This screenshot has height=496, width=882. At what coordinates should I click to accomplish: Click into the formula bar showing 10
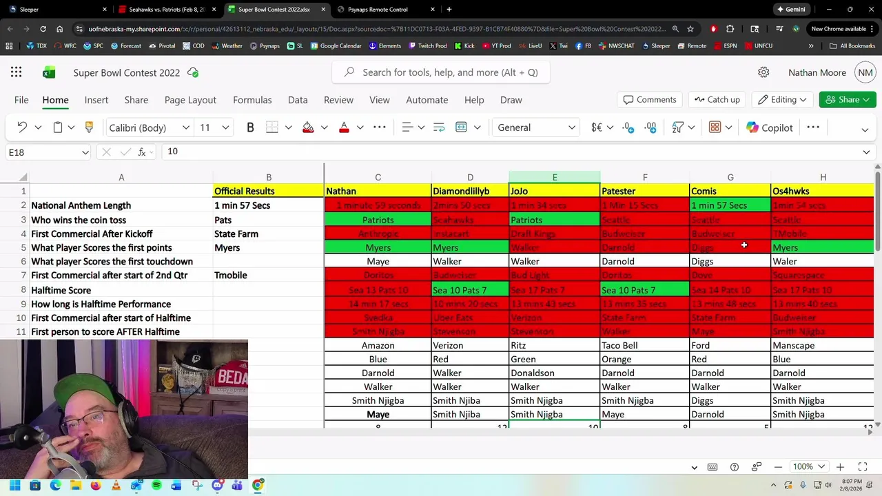510,152
